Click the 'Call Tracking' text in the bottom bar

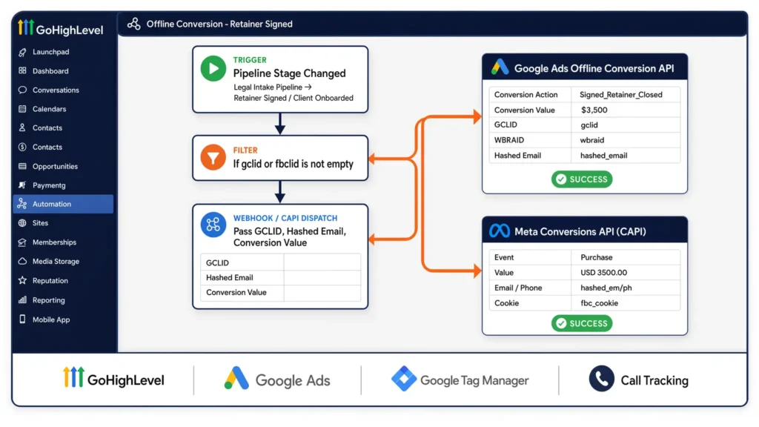654,380
